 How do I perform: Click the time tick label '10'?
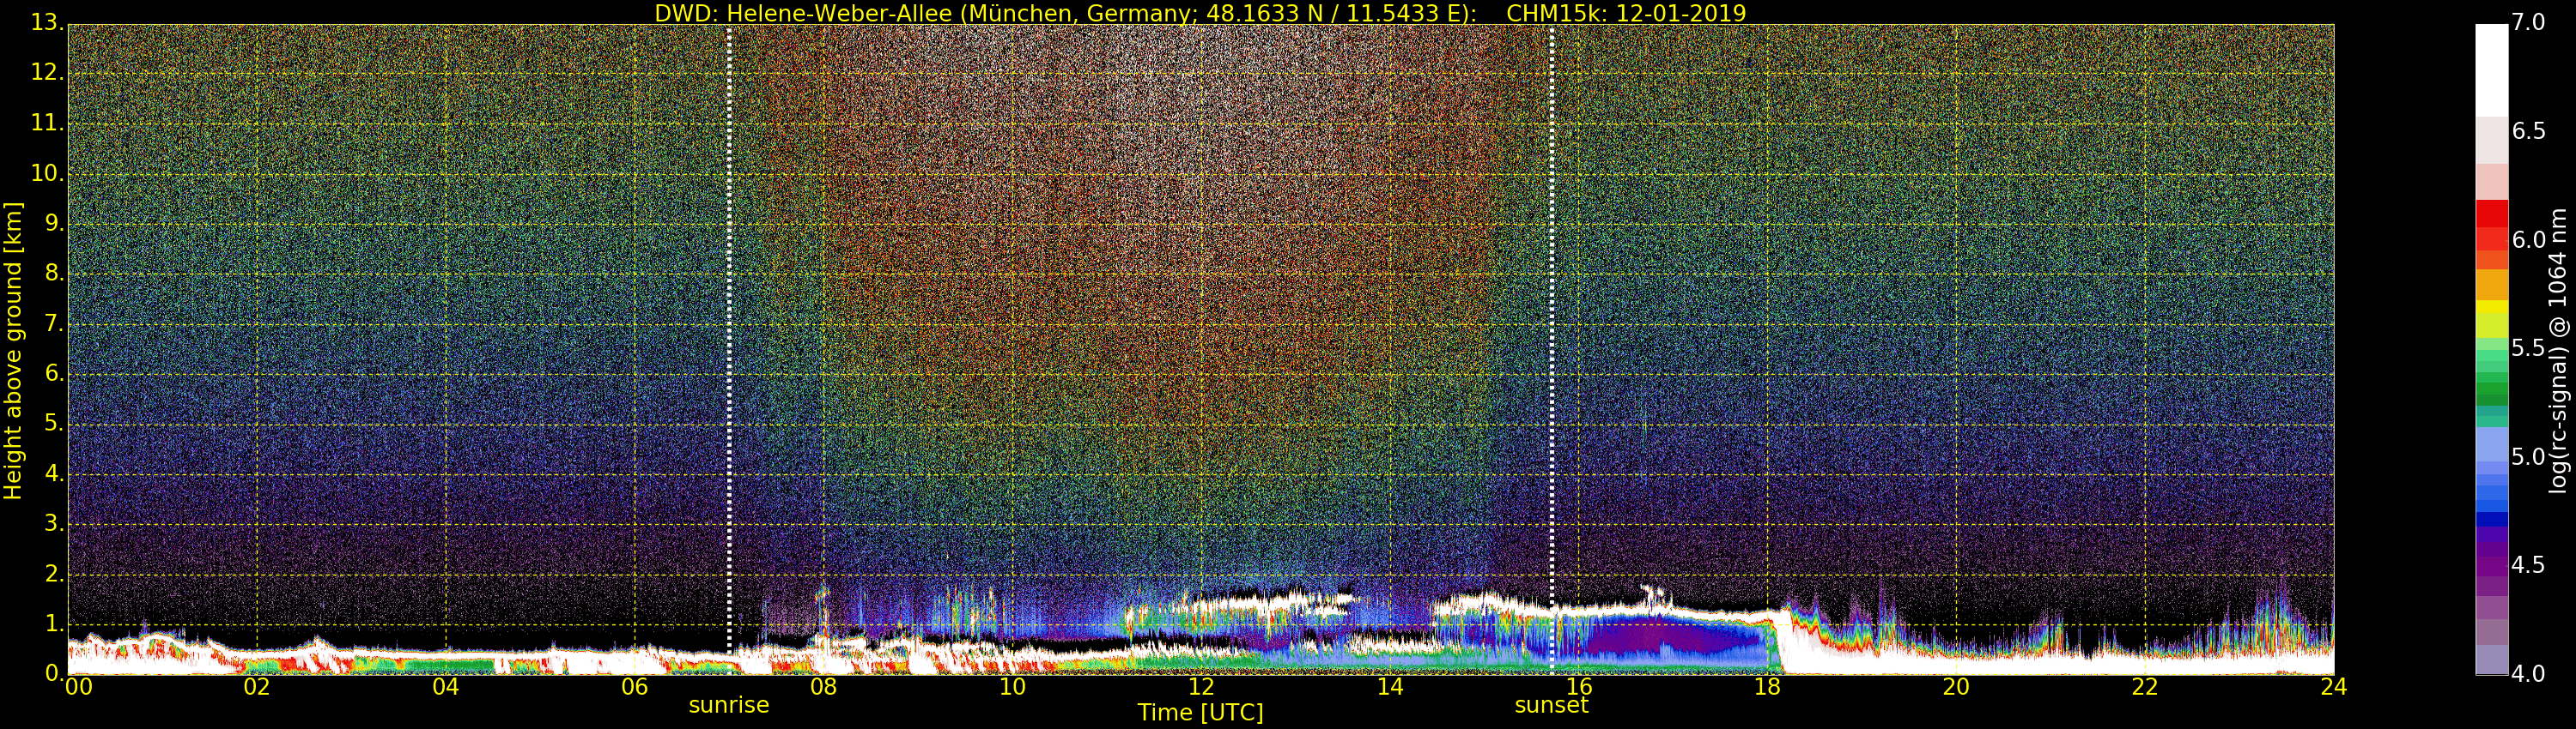pos(1012,687)
